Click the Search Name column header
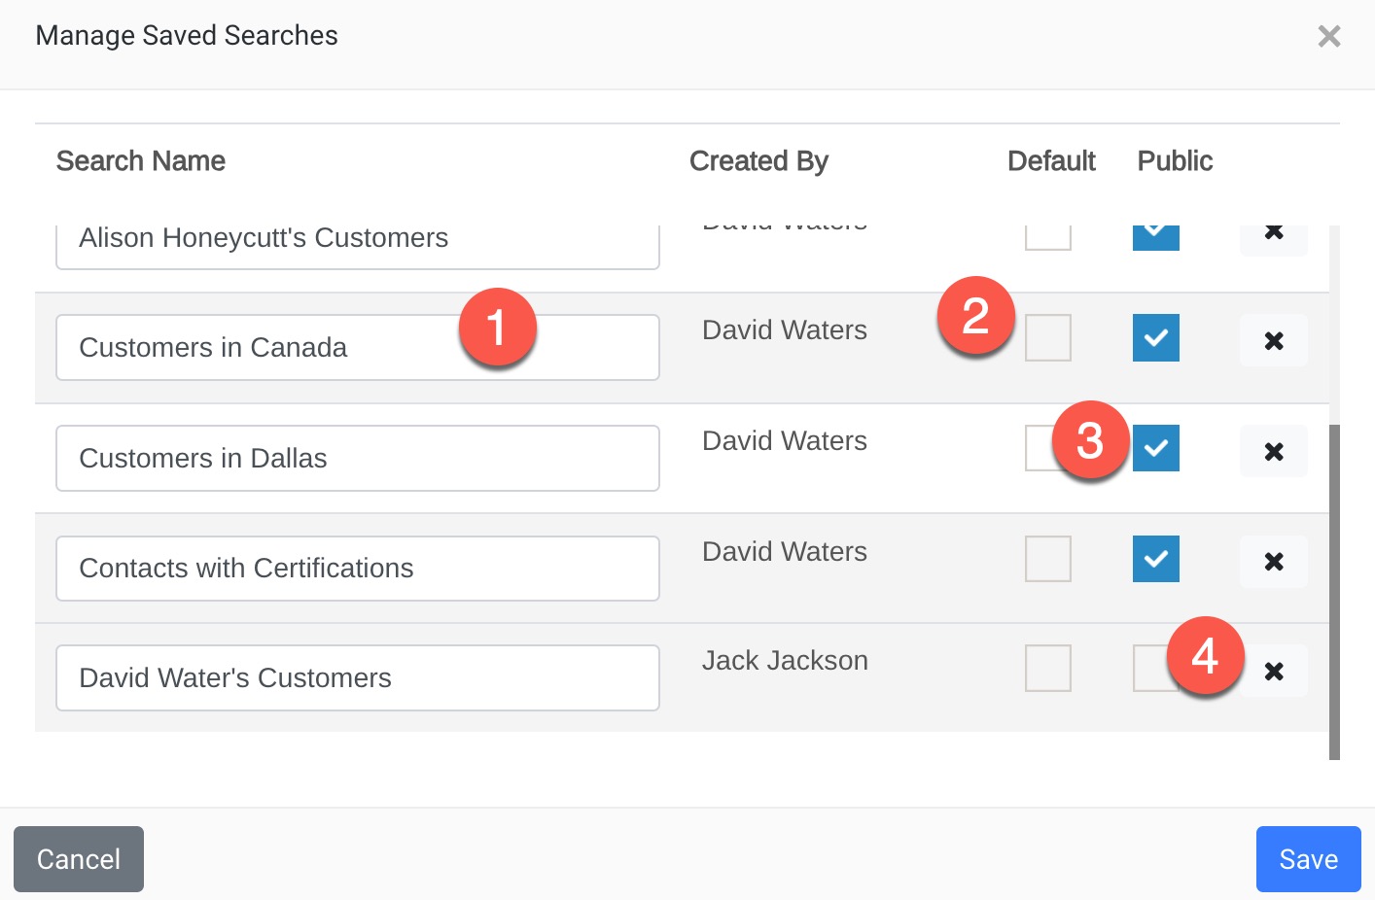Image resolution: width=1375 pixels, height=900 pixels. tap(141, 160)
